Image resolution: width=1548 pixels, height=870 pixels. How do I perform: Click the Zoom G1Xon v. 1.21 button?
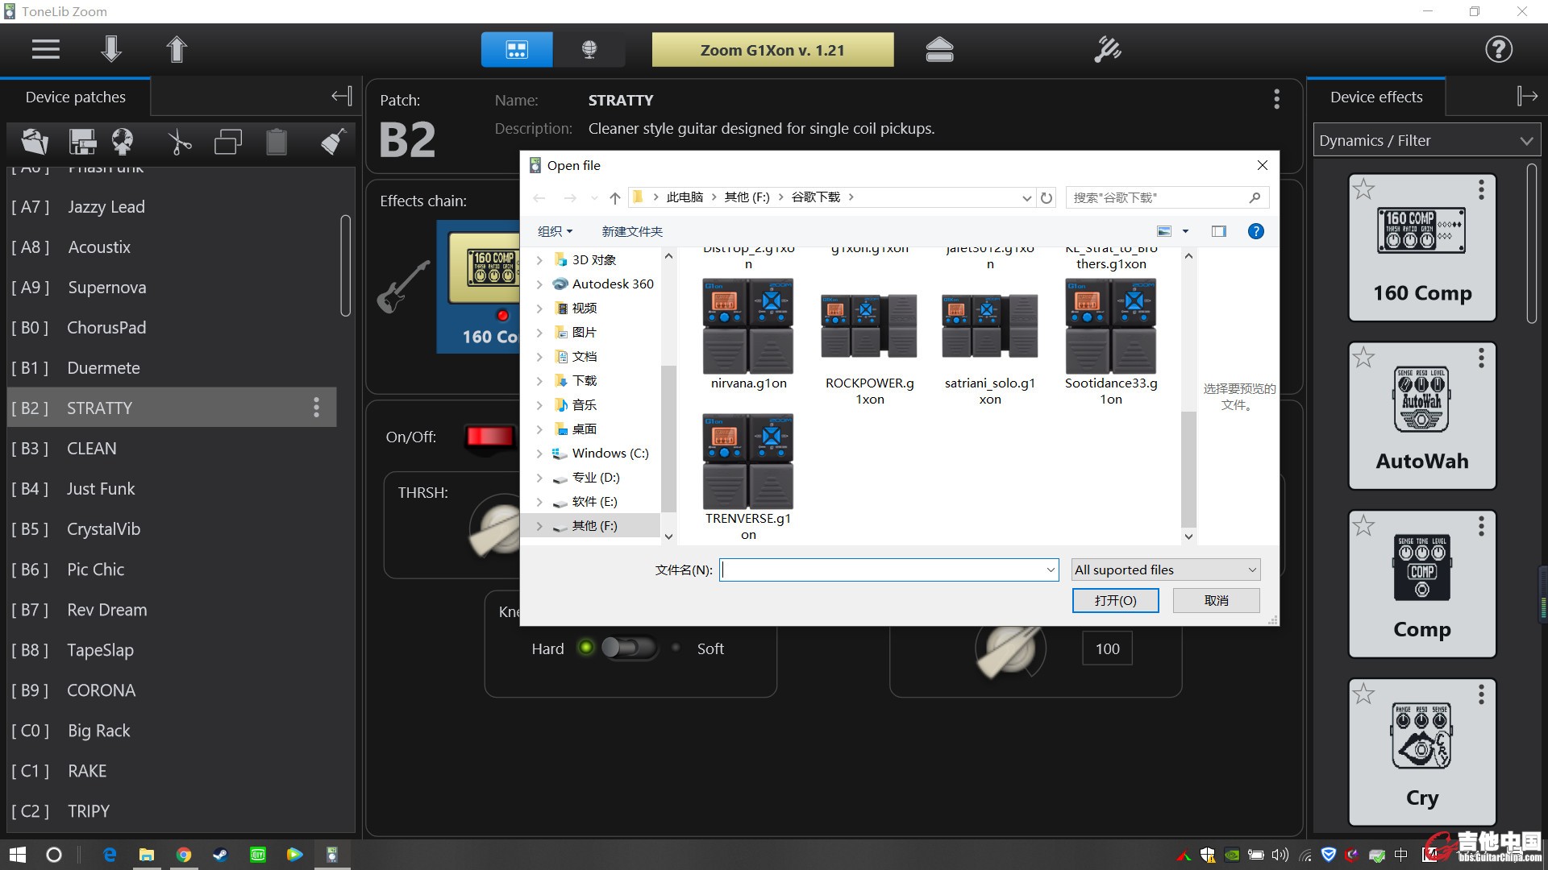click(x=772, y=50)
